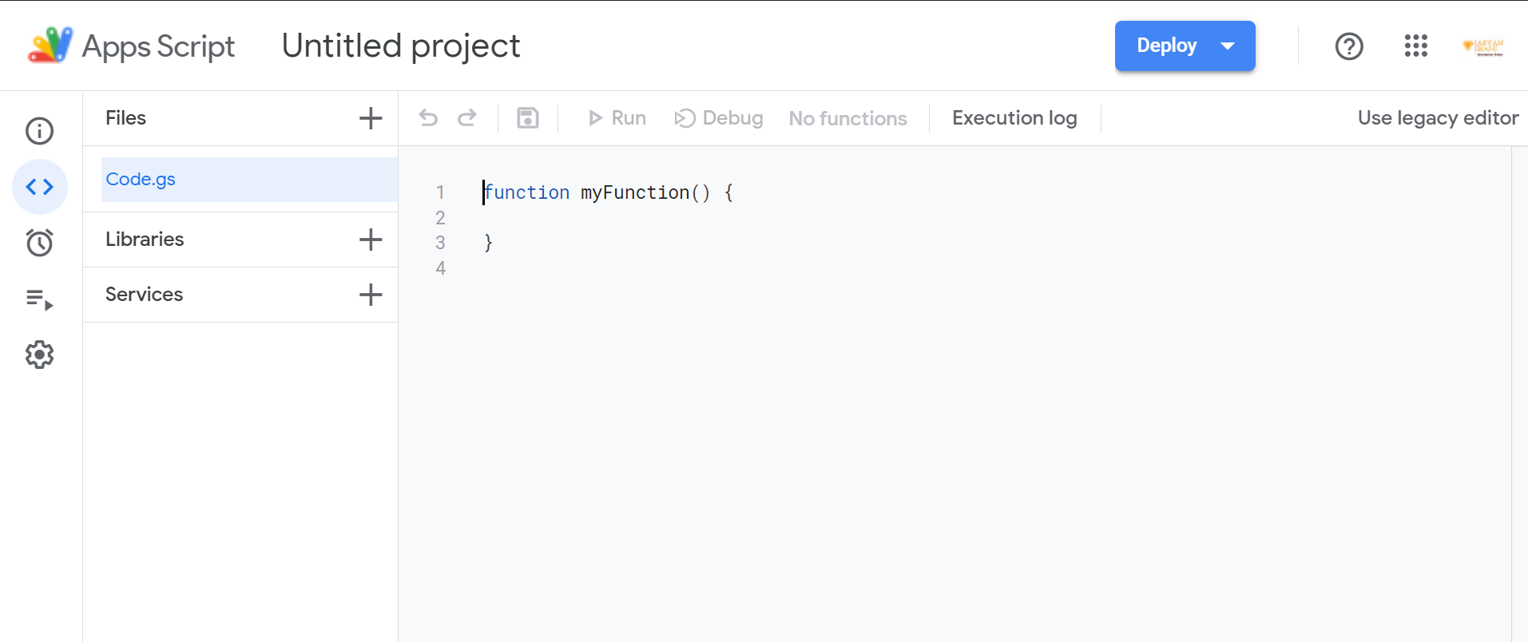Select the Code.gs file
The image size is (1528, 642).
[x=141, y=180]
